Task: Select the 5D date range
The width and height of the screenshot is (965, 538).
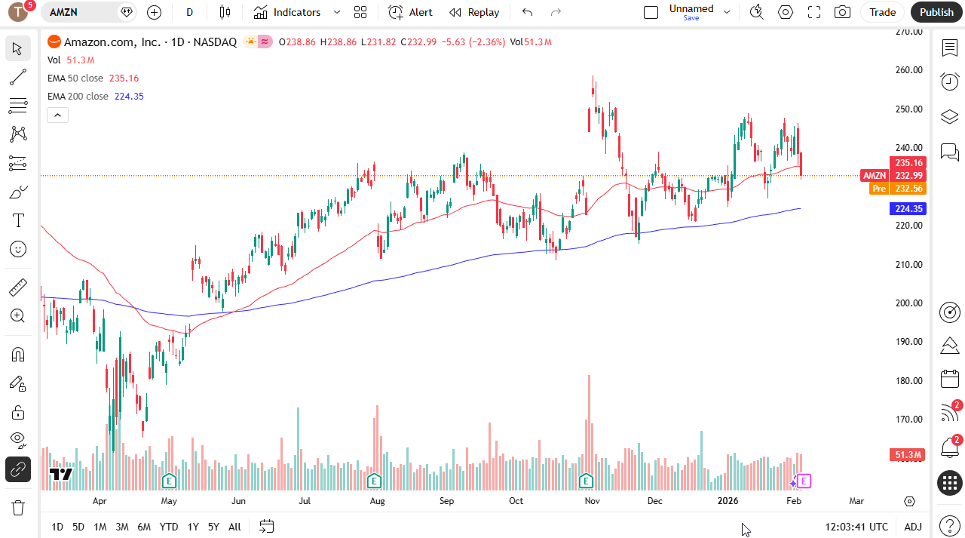Action: (78, 527)
